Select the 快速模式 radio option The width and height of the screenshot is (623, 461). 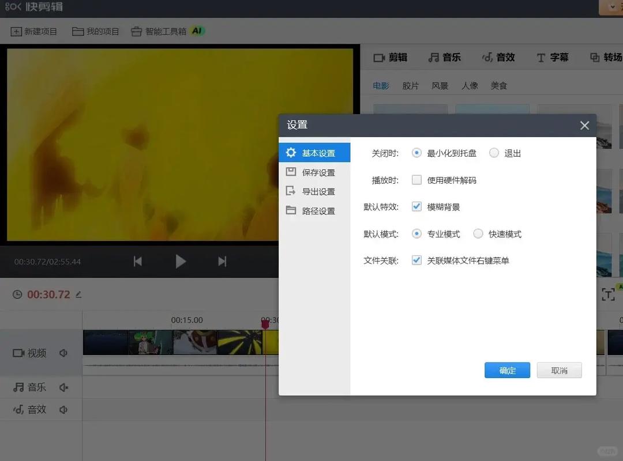pos(478,233)
